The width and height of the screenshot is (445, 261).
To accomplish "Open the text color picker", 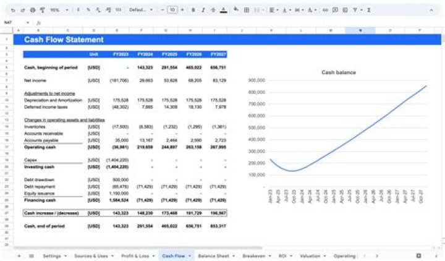I will pyautogui.click(x=224, y=11).
